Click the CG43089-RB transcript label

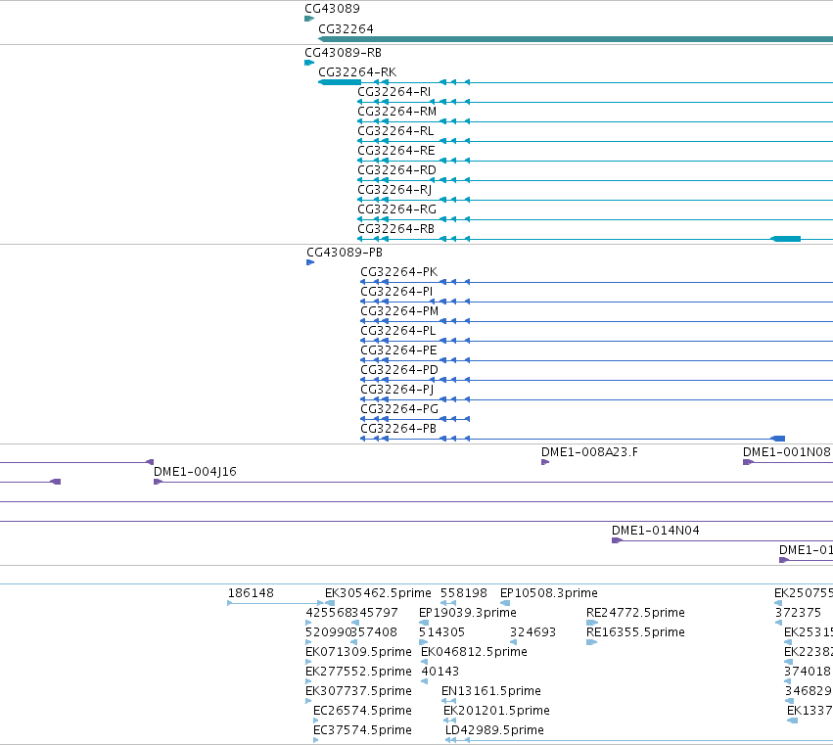pos(343,53)
